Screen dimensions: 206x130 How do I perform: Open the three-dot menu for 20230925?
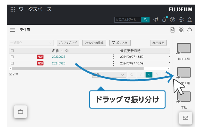tap(114, 57)
